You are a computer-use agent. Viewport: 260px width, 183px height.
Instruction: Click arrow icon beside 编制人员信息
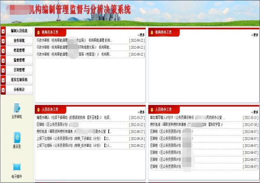3,31
